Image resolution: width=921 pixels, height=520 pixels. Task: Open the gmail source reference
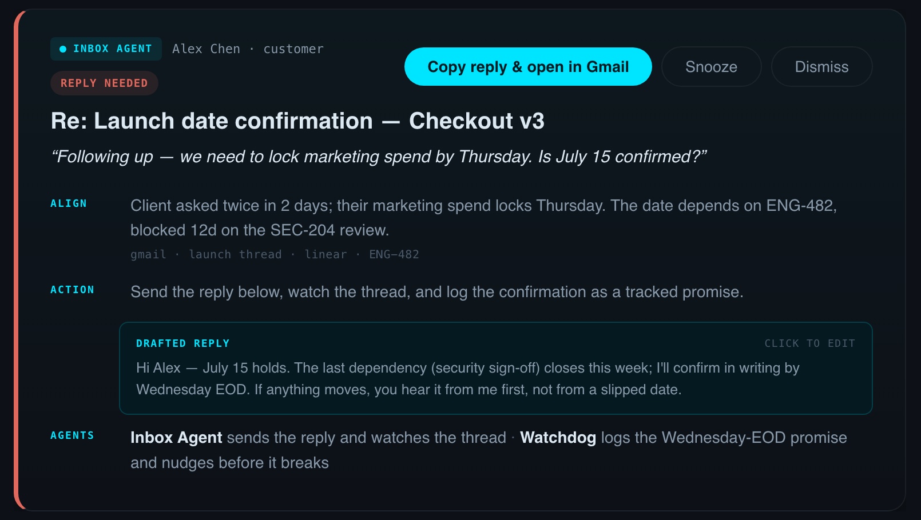point(148,254)
